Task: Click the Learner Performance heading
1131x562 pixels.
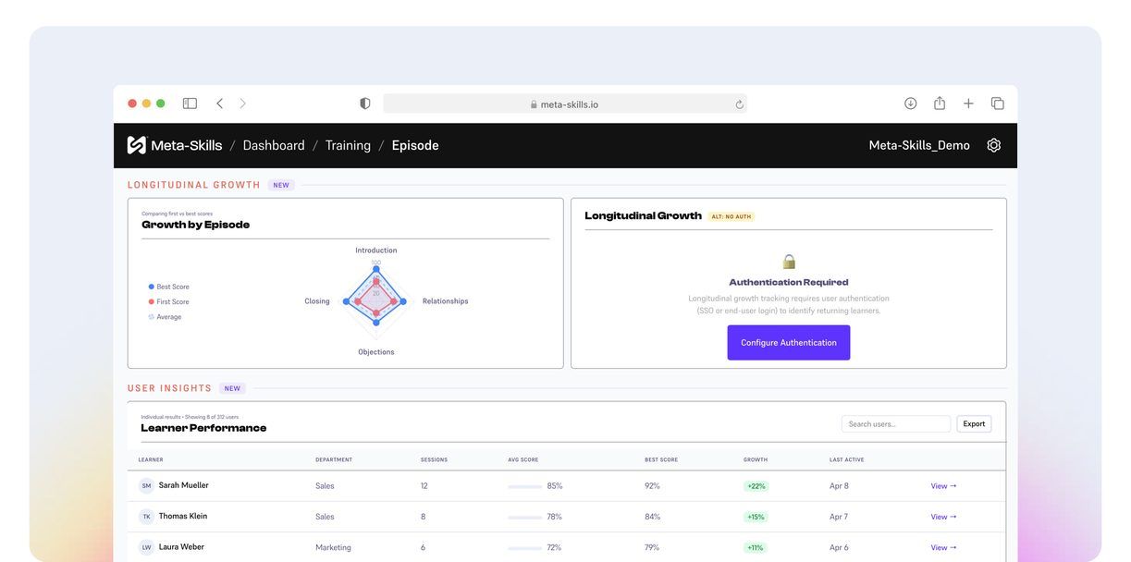Action: tap(203, 428)
